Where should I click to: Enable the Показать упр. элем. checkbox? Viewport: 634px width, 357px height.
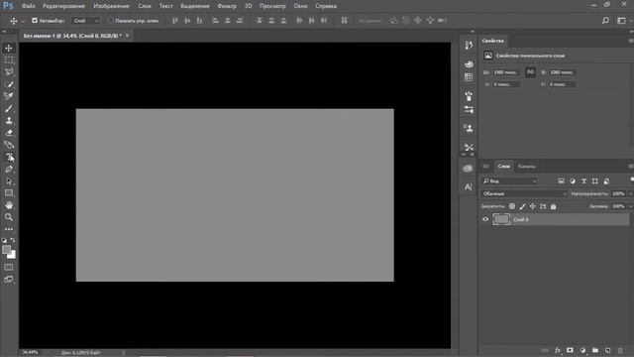pyautogui.click(x=111, y=20)
